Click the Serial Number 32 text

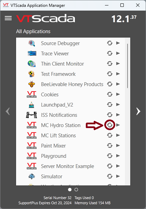pos(57,198)
